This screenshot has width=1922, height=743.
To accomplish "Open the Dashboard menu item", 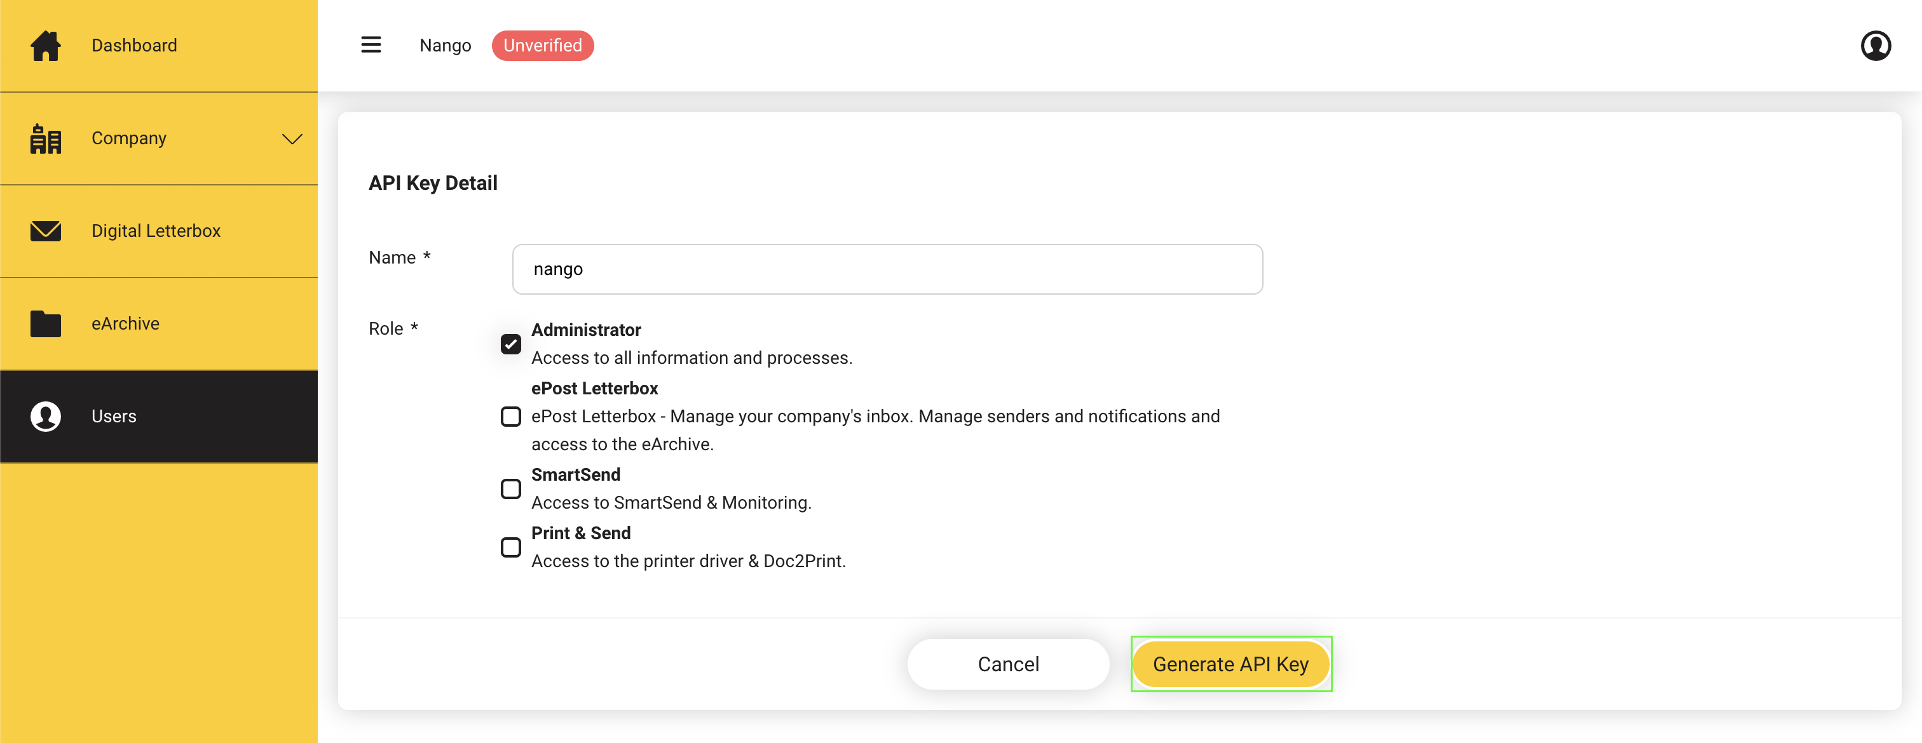I will tap(159, 46).
